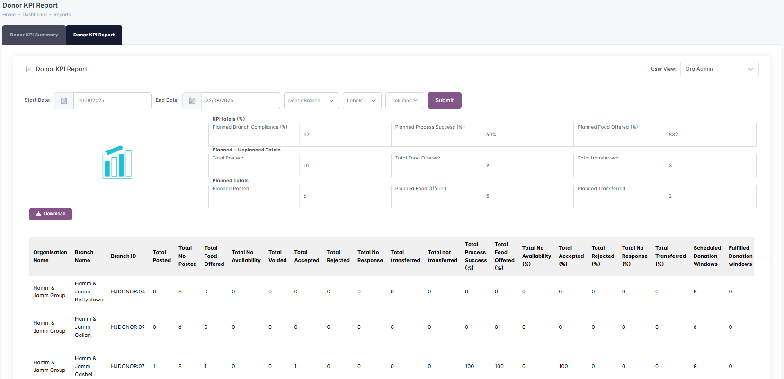Select the Donor KPI Report tab

click(x=94, y=35)
